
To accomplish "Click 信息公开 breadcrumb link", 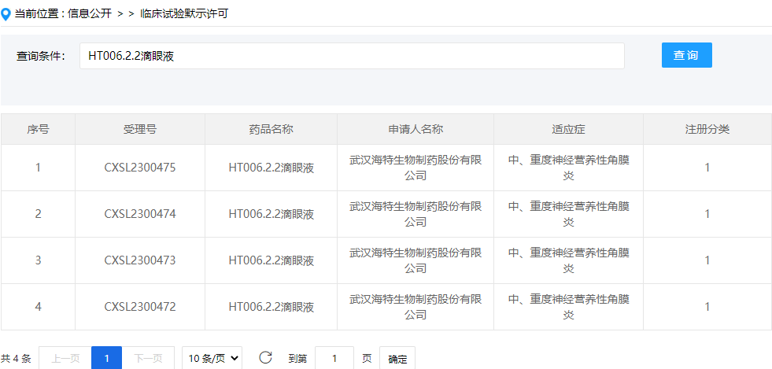I will pos(90,14).
